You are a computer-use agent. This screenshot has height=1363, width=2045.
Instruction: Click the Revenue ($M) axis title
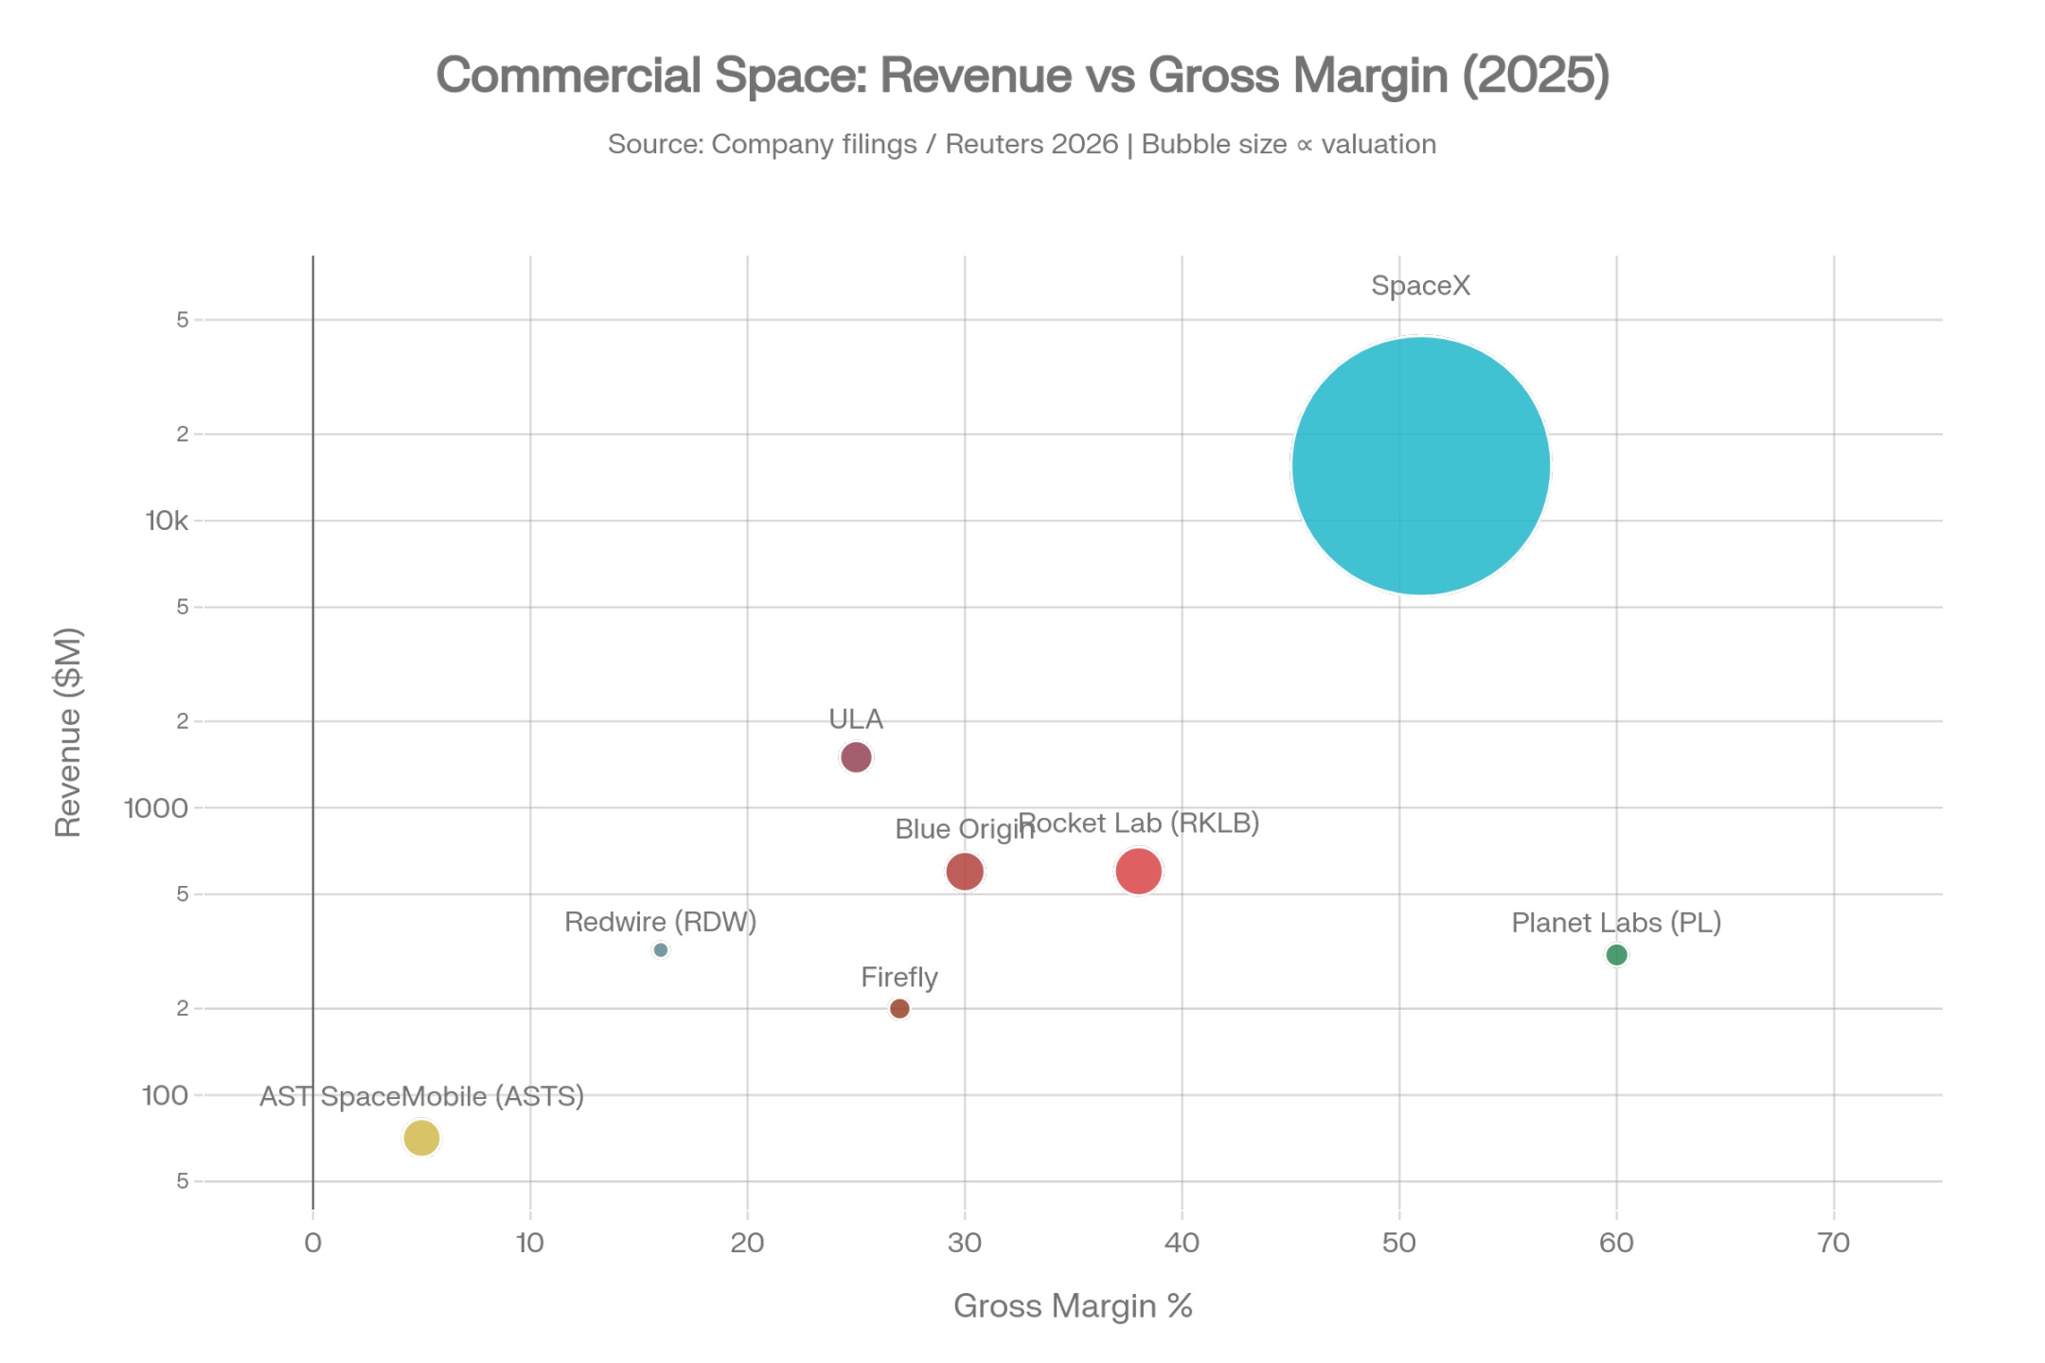68,732
